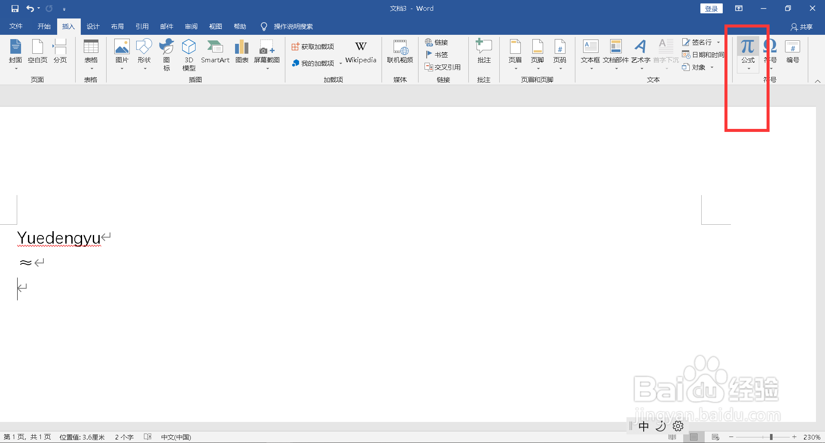
Task: Open the Omega symbol menu
Action: (x=770, y=55)
